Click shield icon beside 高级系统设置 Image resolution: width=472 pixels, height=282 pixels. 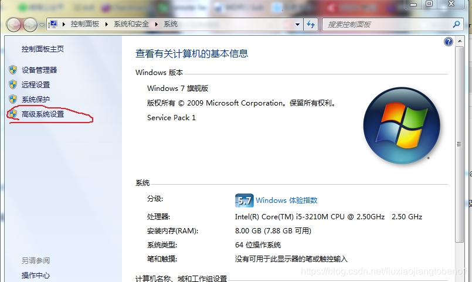[x=13, y=114]
